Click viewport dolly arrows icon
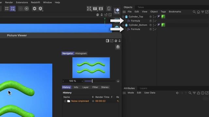The height and width of the screenshot is (117, 209). tap(102, 15)
